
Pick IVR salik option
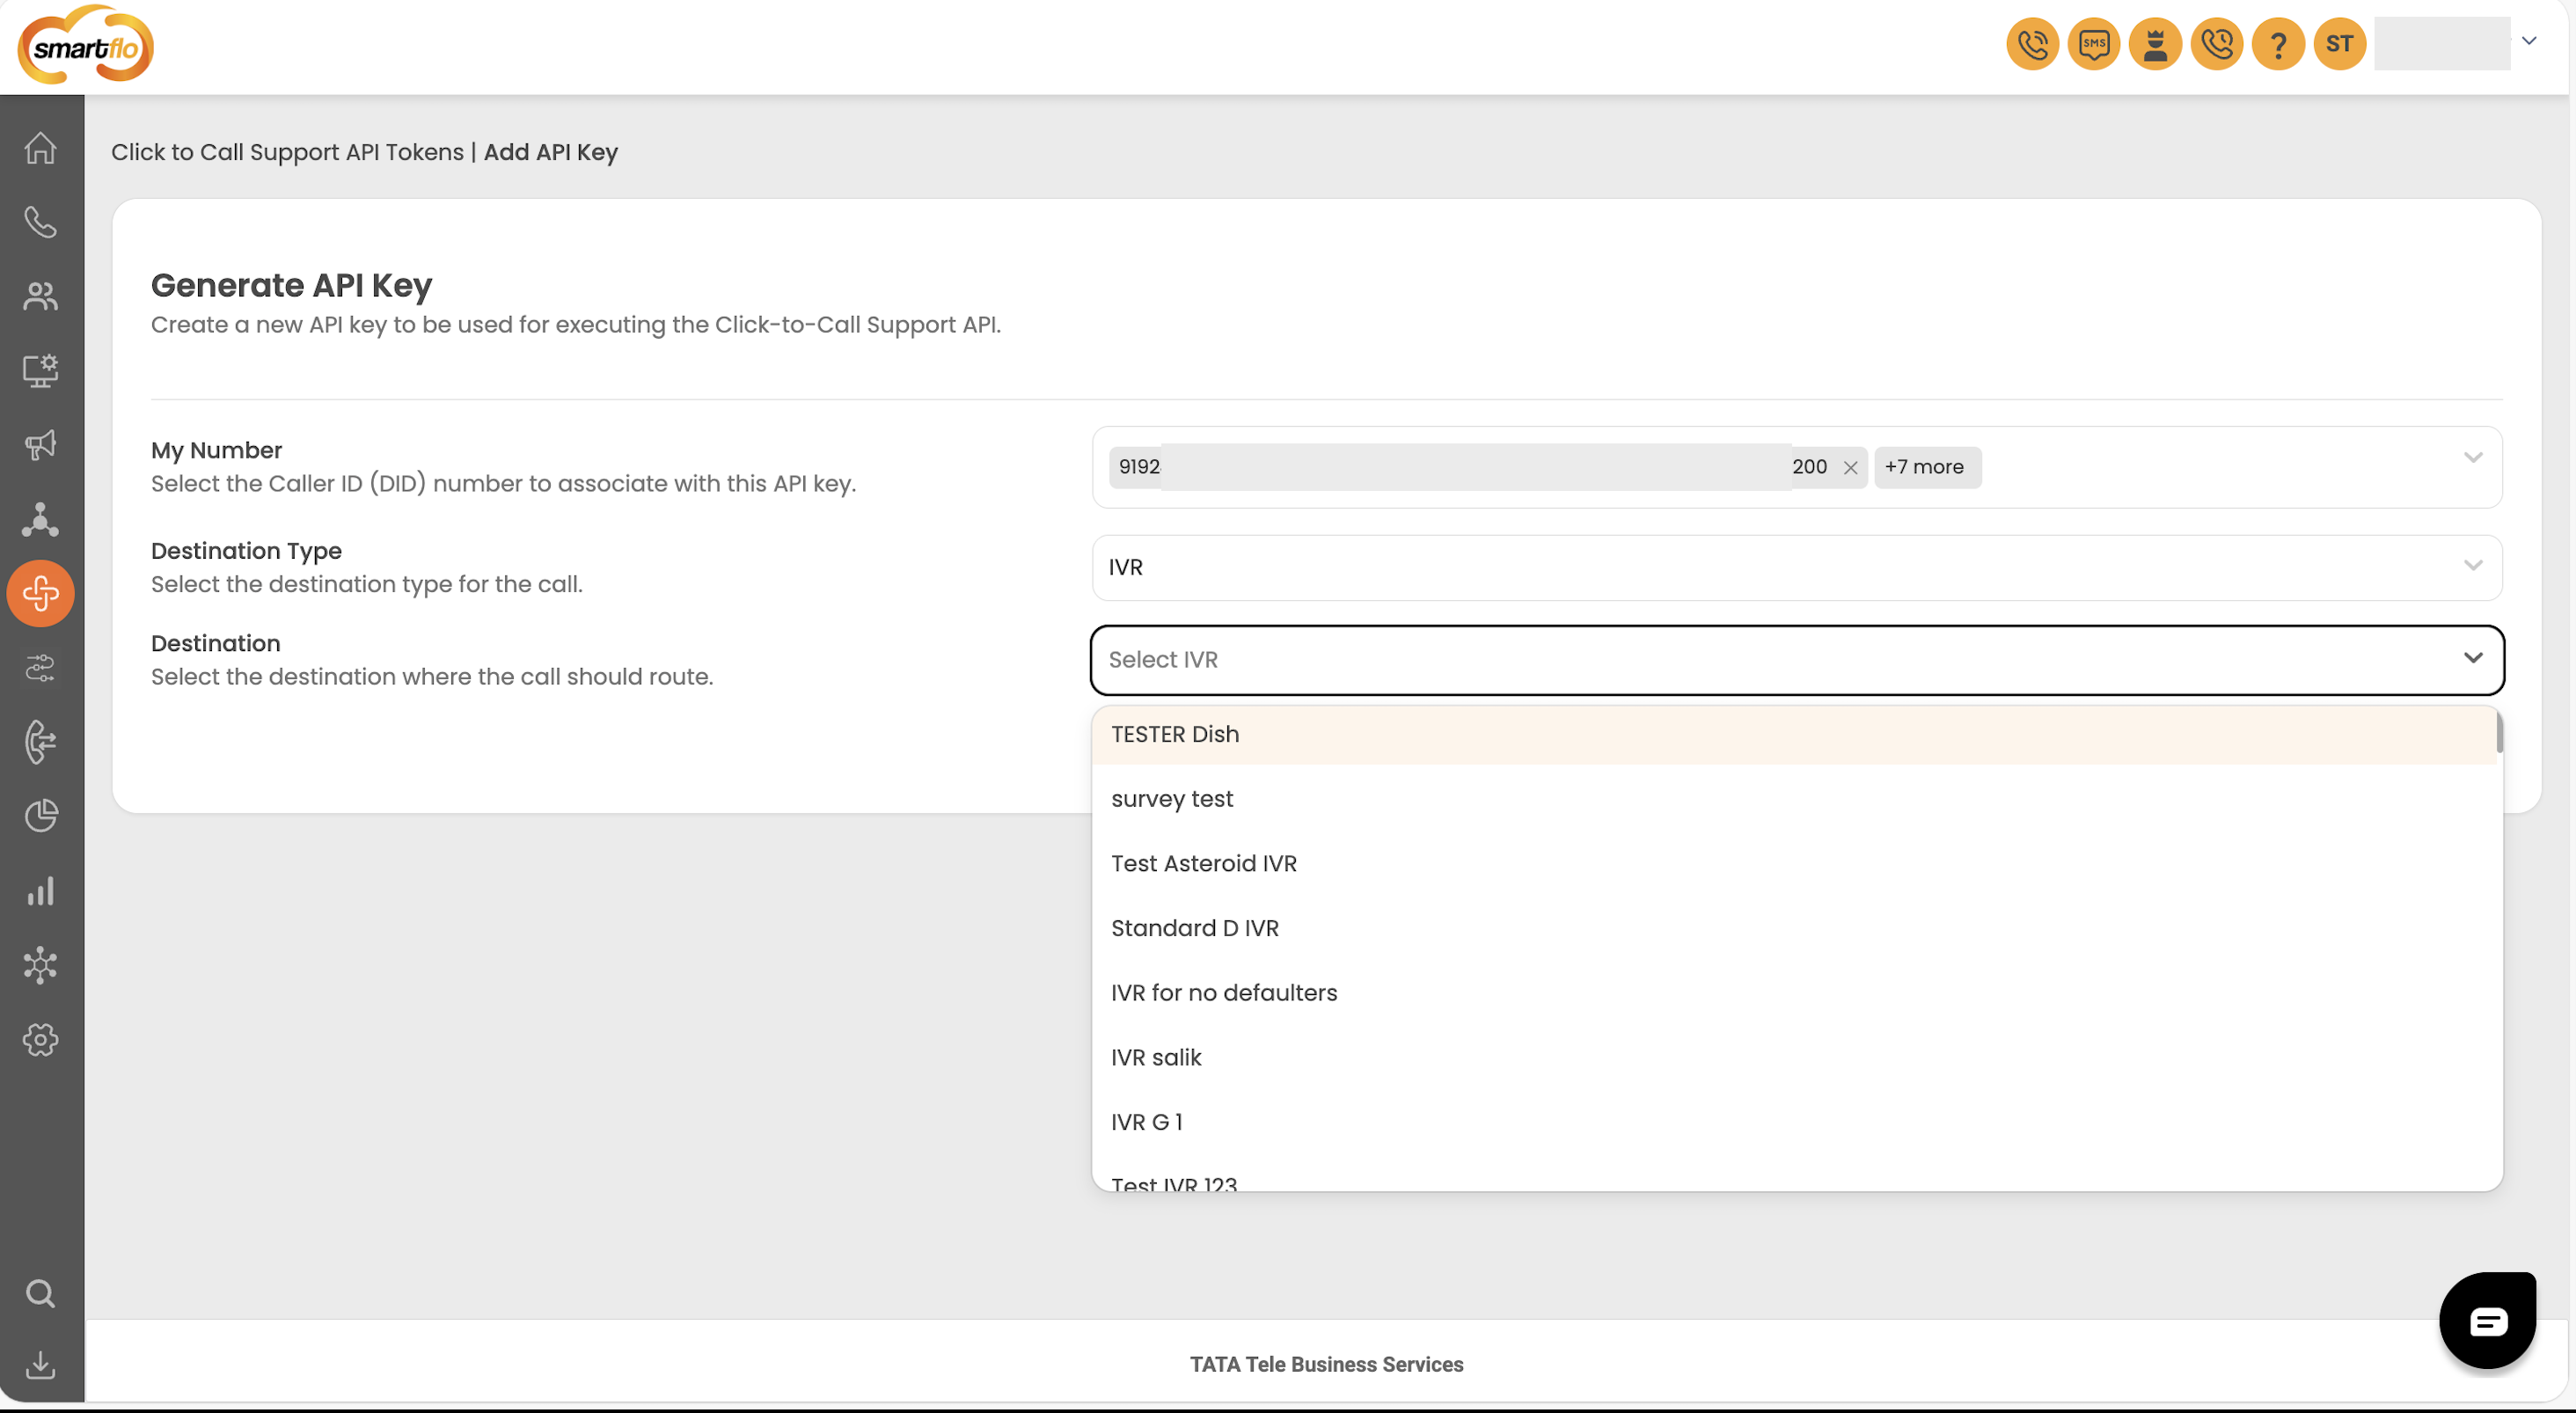(1795, 1058)
